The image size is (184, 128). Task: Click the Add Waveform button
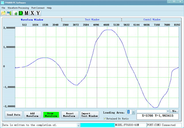click(x=32, y=115)
